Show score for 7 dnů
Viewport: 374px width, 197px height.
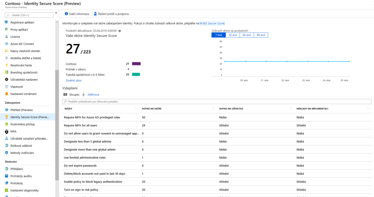pyautogui.click(x=218, y=35)
